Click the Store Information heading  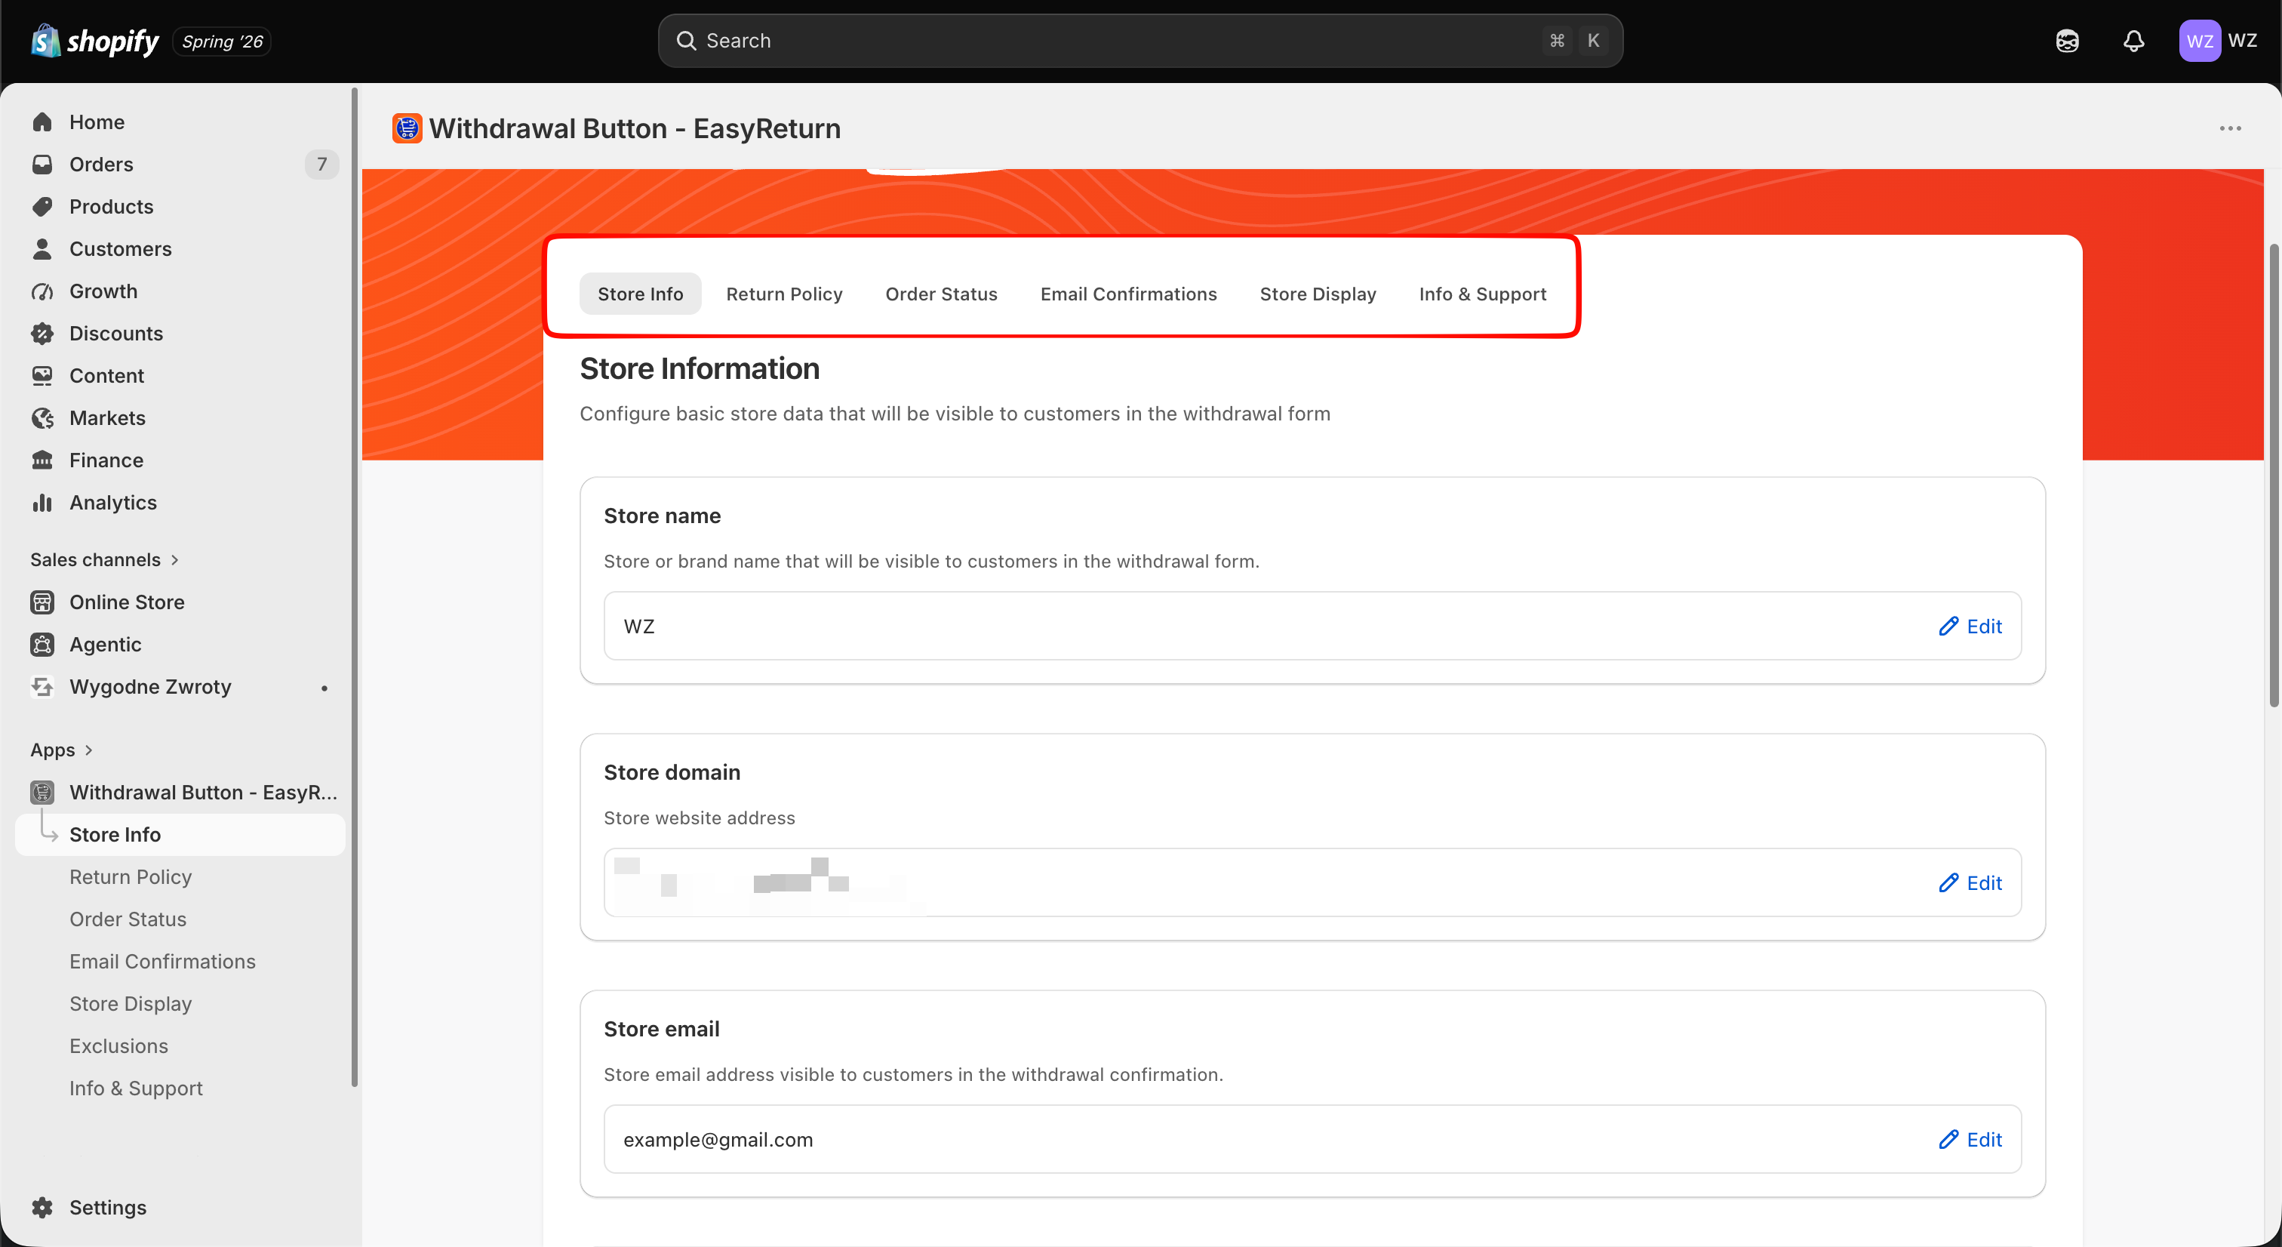pyautogui.click(x=700, y=368)
